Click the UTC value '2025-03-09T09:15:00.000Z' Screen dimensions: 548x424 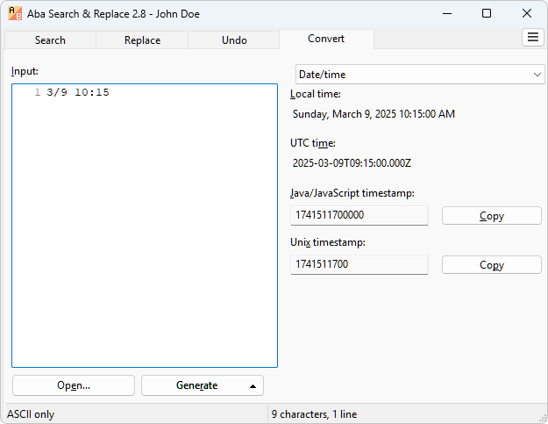coord(352,163)
